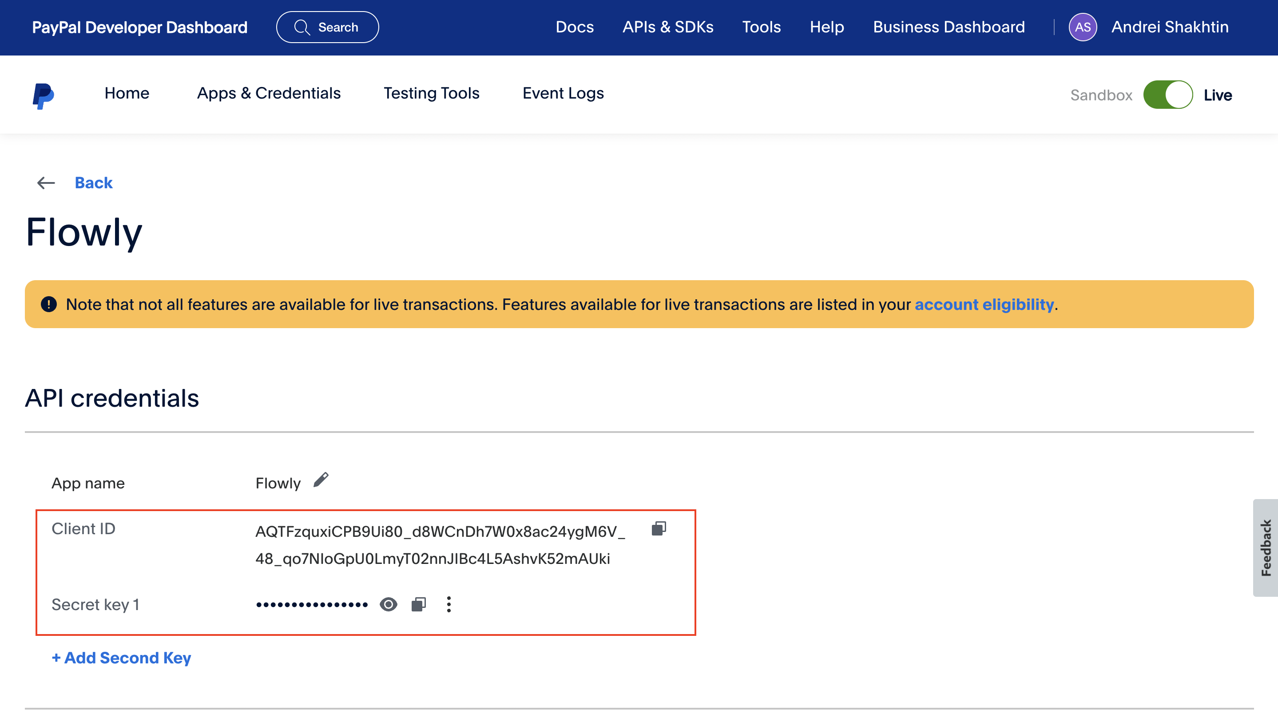Open Andrei Shakhtin account menu
The height and width of the screenshot is (722, 1278).
[1169, 27]
